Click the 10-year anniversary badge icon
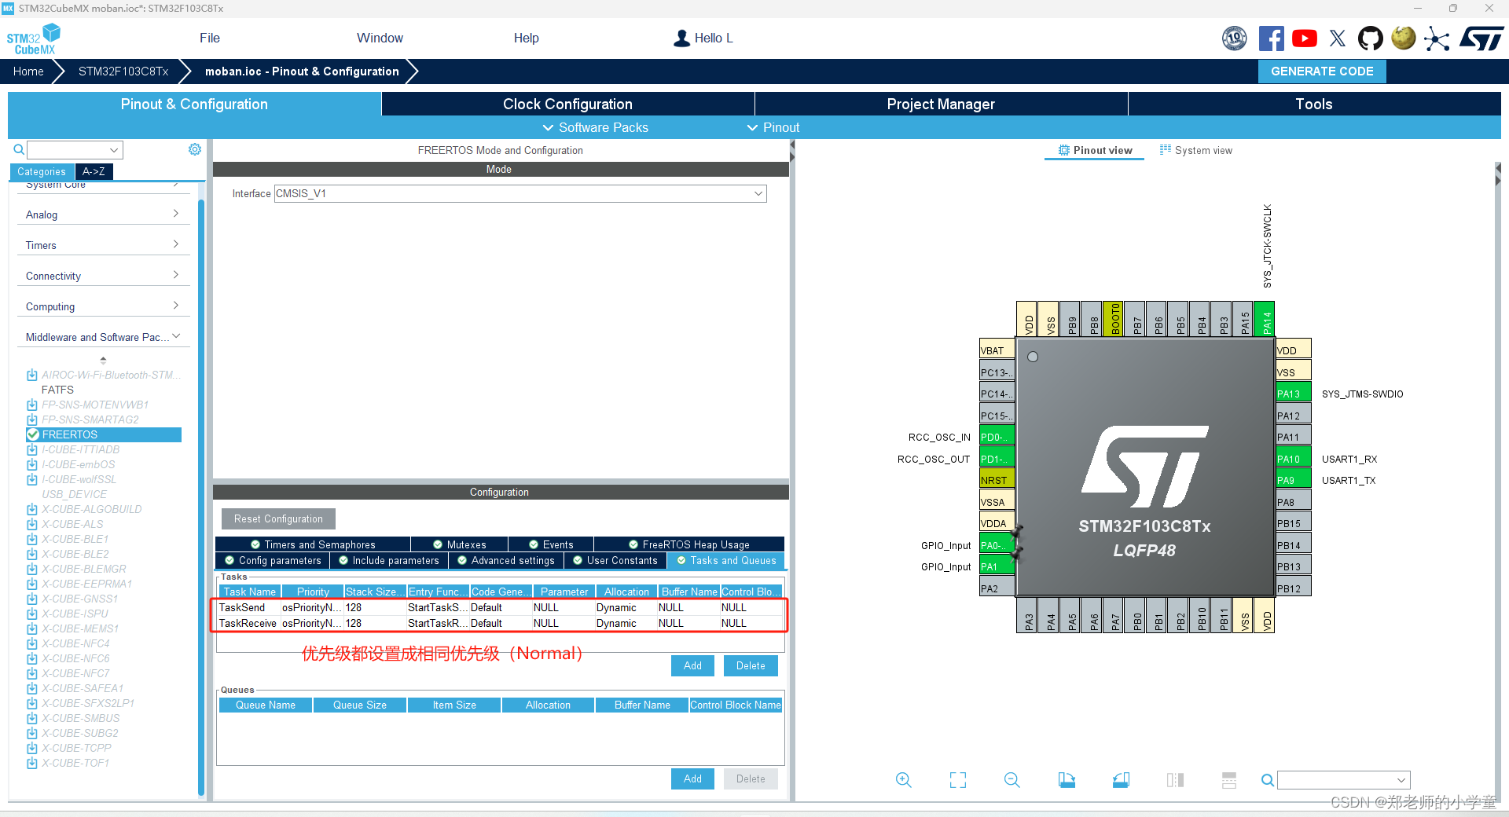Viewport: 1509px width, 817px height. (1235, 38)
